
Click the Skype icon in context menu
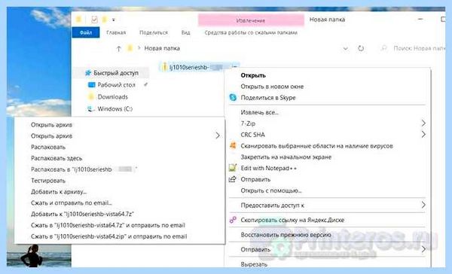pos(233,97)
